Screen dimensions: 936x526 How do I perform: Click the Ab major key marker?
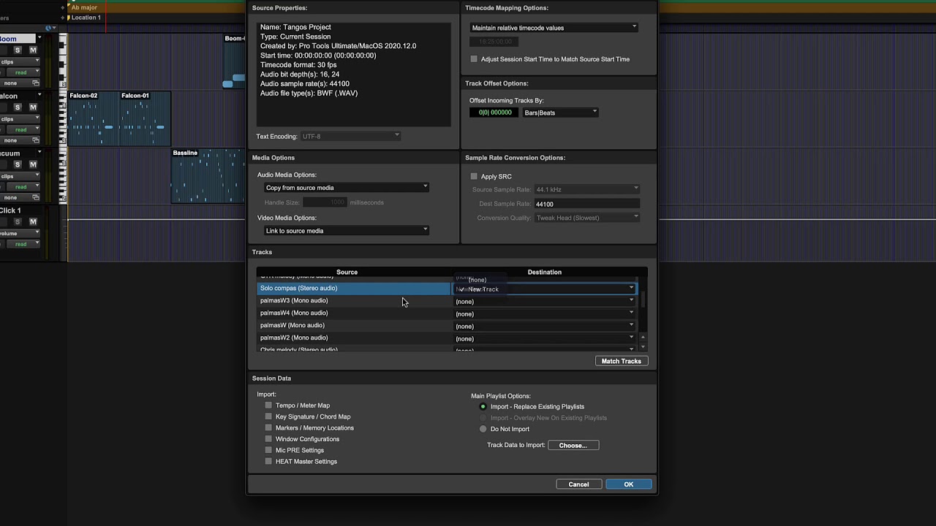[x=83, y=7]
